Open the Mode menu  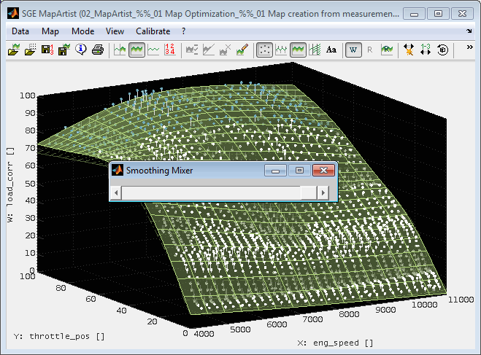click(x=82, y=31)
